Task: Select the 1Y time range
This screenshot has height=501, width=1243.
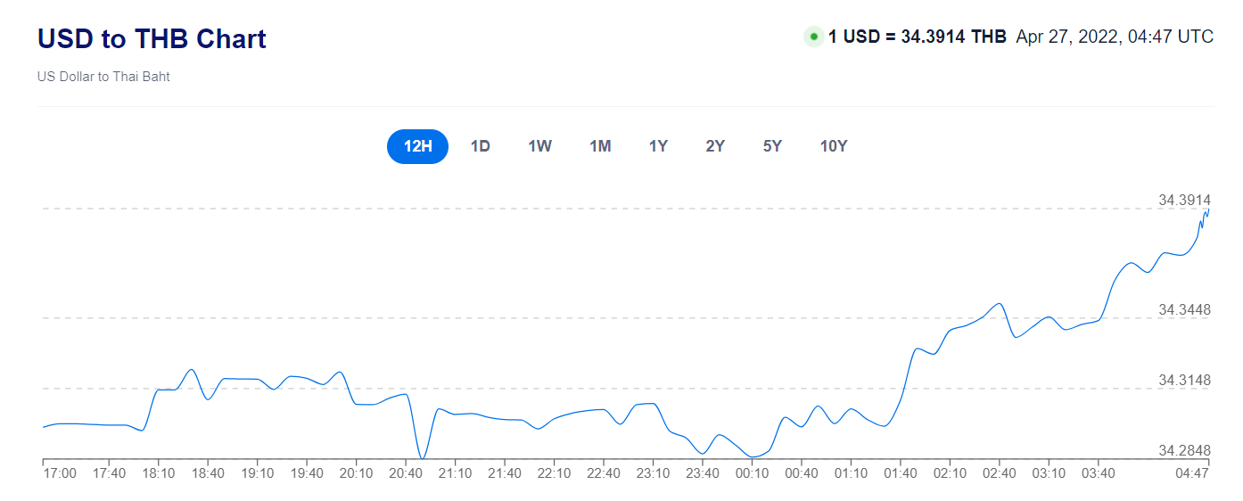Action: (658, 146)
